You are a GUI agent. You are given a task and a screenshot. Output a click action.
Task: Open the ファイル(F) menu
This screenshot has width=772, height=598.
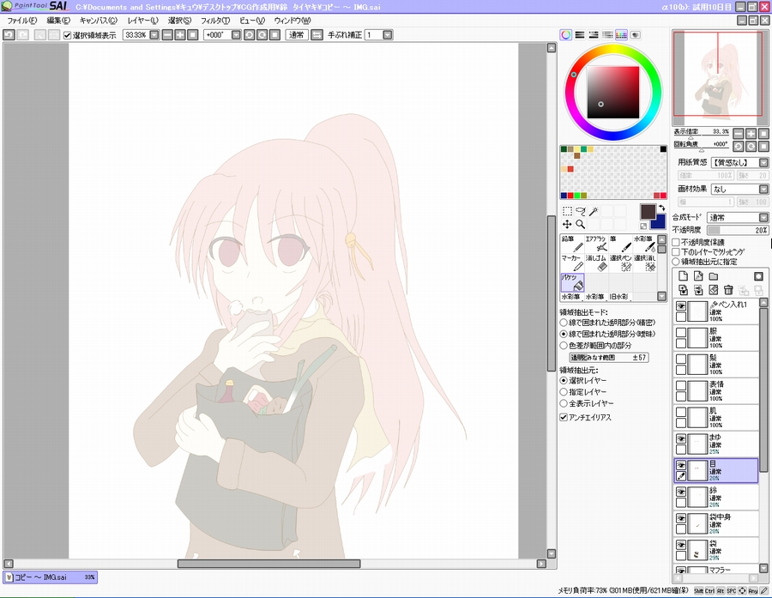[22, 21]
